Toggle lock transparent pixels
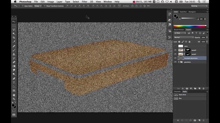Image resolution: width=220 pixels, height=123 pixels. point(179,42)
